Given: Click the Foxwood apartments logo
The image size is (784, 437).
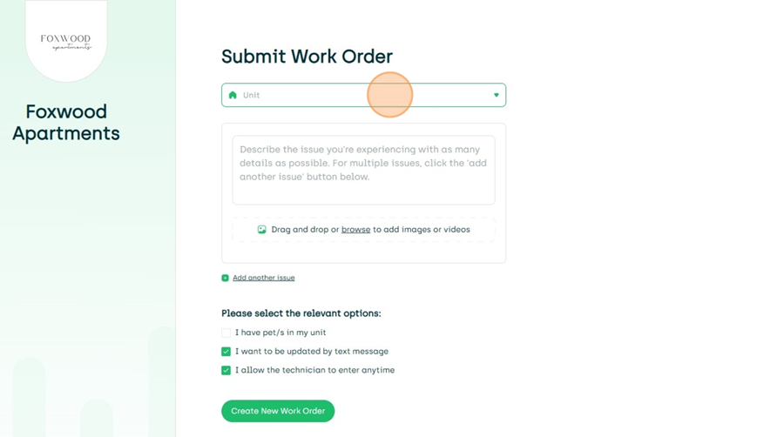Looking at the screenshot, I should 66,42.
